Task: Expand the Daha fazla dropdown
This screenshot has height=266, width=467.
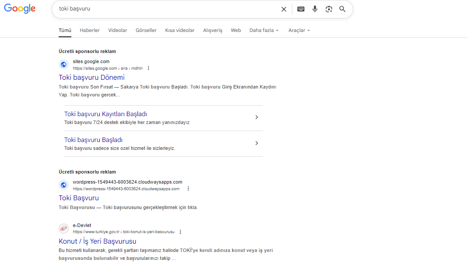Action: 264,30
